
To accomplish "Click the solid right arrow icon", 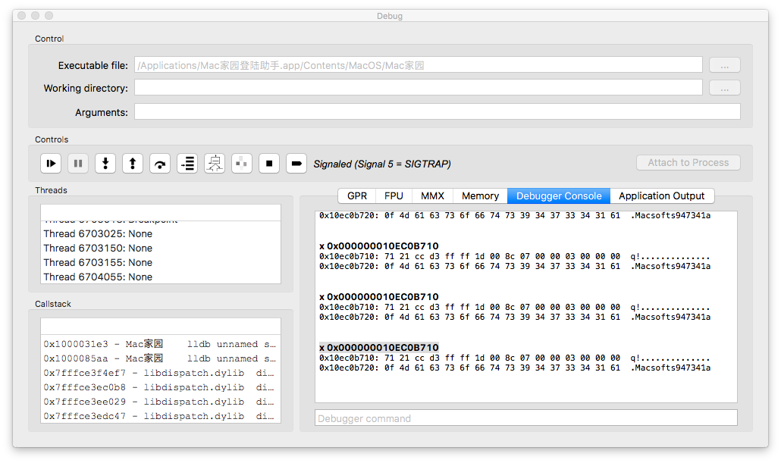I will click(x=296, y=163).
